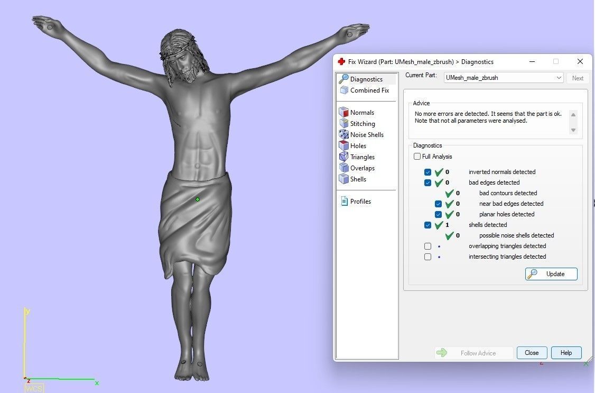
Task: Select the Shells fix icon
Action: click(x=343, y=178)
